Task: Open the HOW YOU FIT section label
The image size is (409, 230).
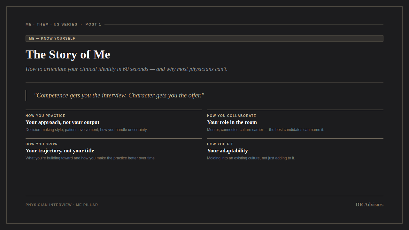Action: 220,144
